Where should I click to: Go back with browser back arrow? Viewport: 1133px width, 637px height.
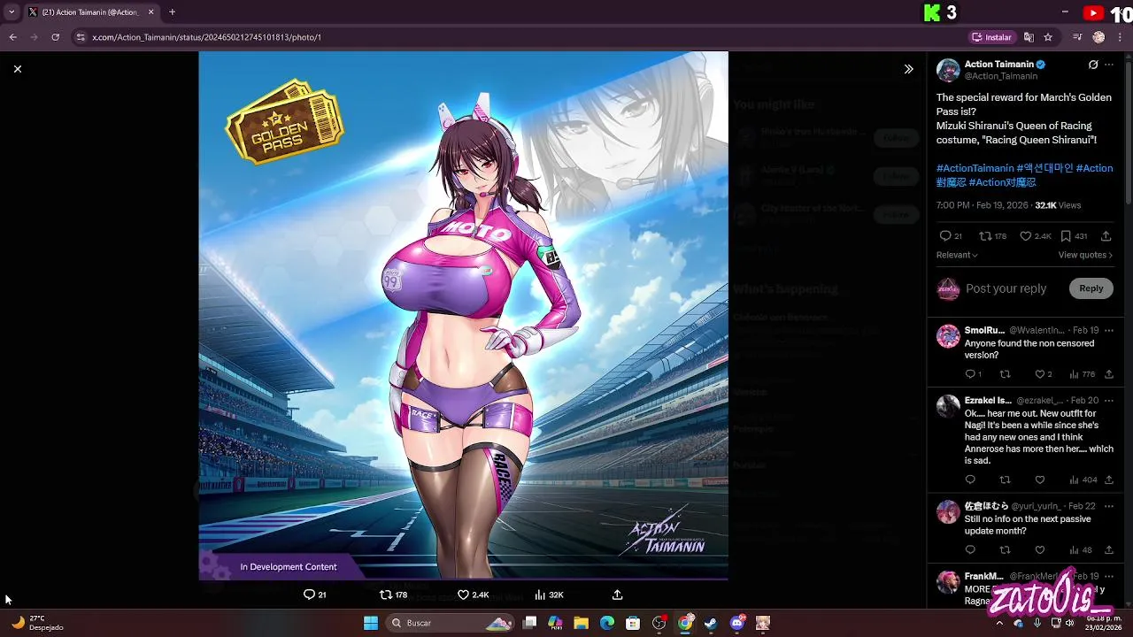click(x=12, y=37)
